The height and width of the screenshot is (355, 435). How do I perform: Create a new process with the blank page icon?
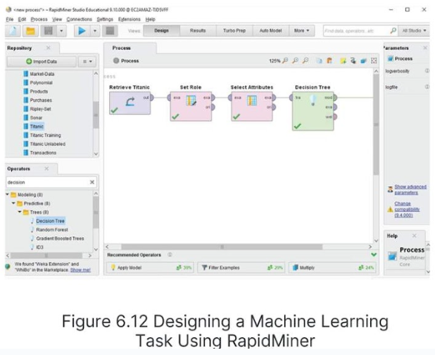coord(13,30)
